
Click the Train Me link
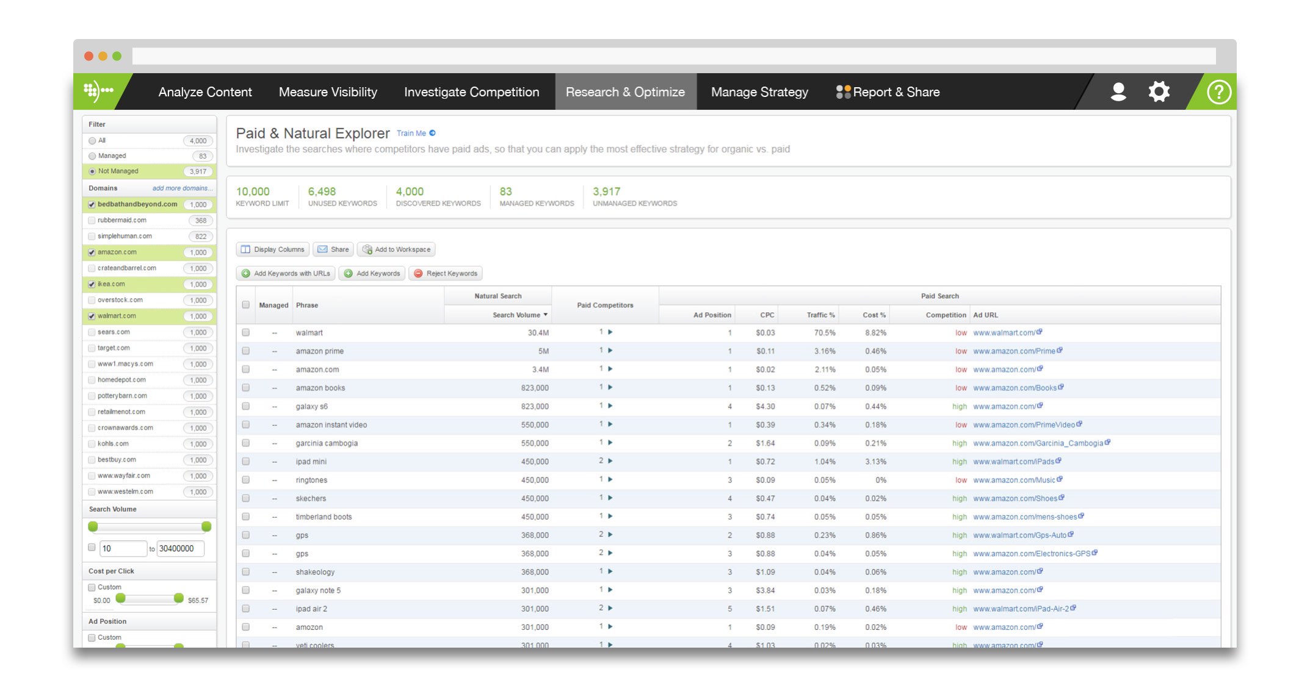click(411, 133)
